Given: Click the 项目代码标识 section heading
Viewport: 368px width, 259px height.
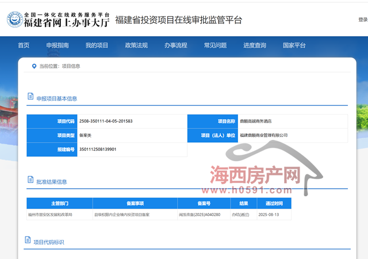Looking at the screenshot, I should click(x=49, y=242).
